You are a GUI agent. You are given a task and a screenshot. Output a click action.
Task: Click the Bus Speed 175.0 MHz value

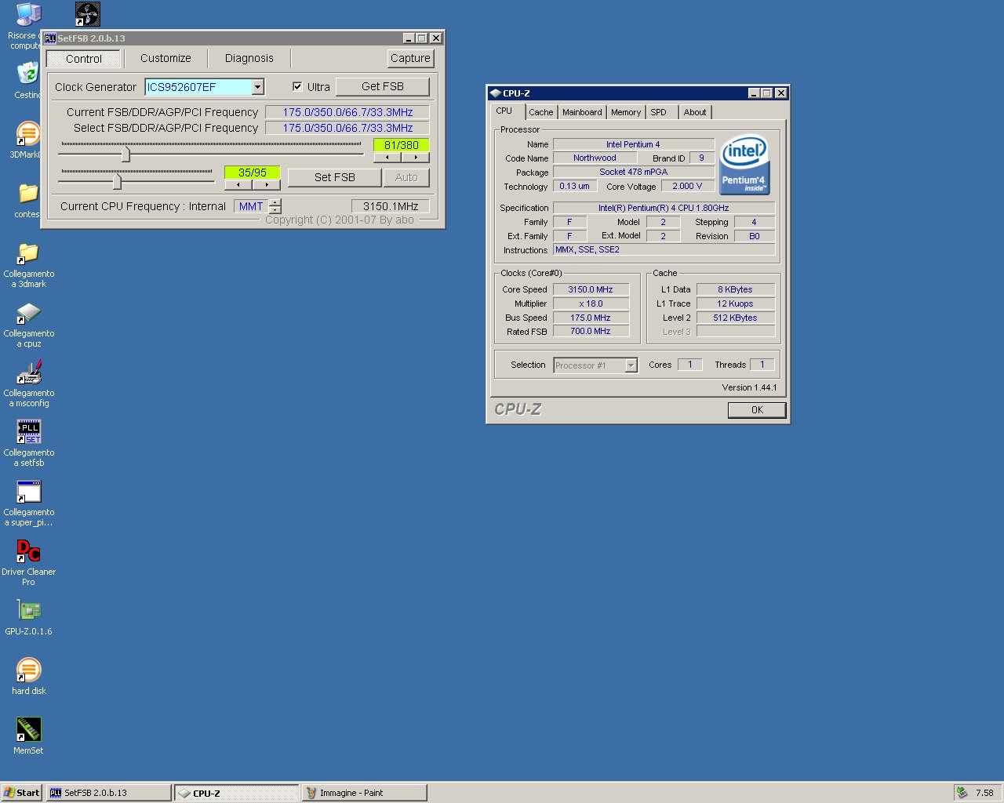[x=591, y=318]
